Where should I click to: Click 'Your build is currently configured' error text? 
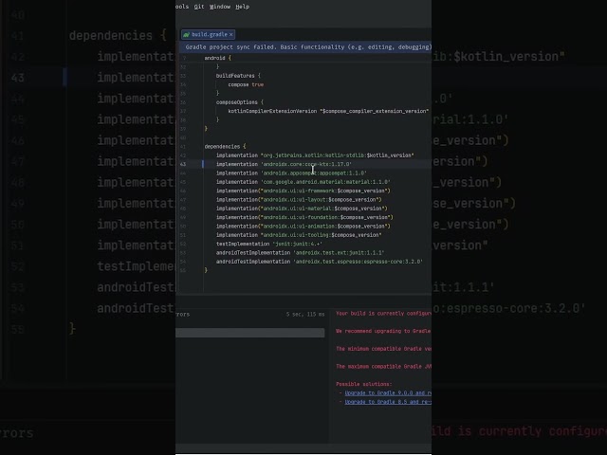tap(383, 314)
